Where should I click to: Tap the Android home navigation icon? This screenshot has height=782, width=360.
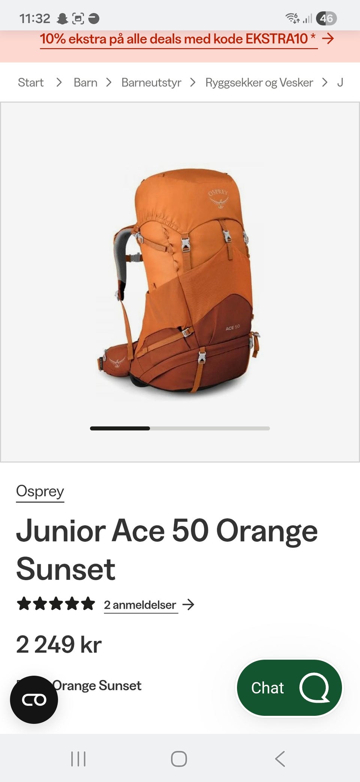(x=179, y=759)
